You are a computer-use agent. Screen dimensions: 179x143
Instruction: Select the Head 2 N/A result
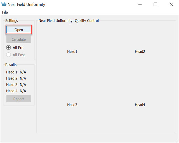(x=23, y=78)
